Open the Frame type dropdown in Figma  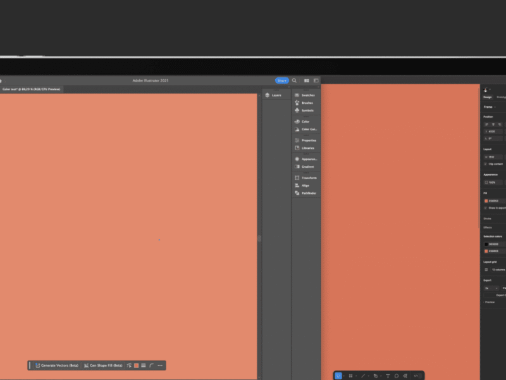pyautogui.click(x=490, y=107)
